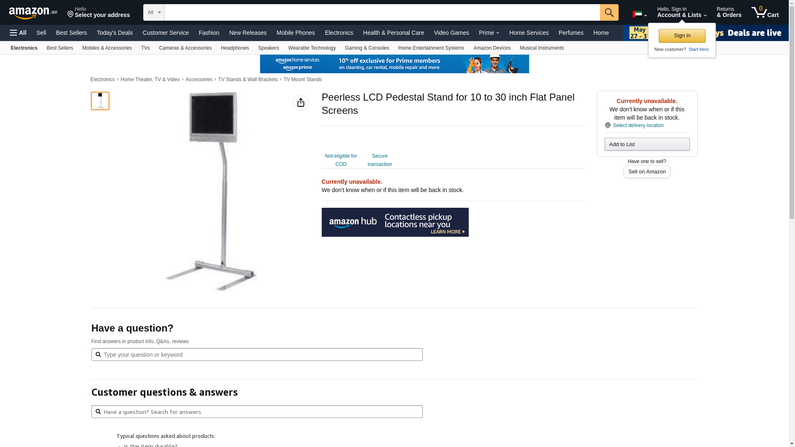Expand the Prime dropdown in the nav bar

click(489, 33)
